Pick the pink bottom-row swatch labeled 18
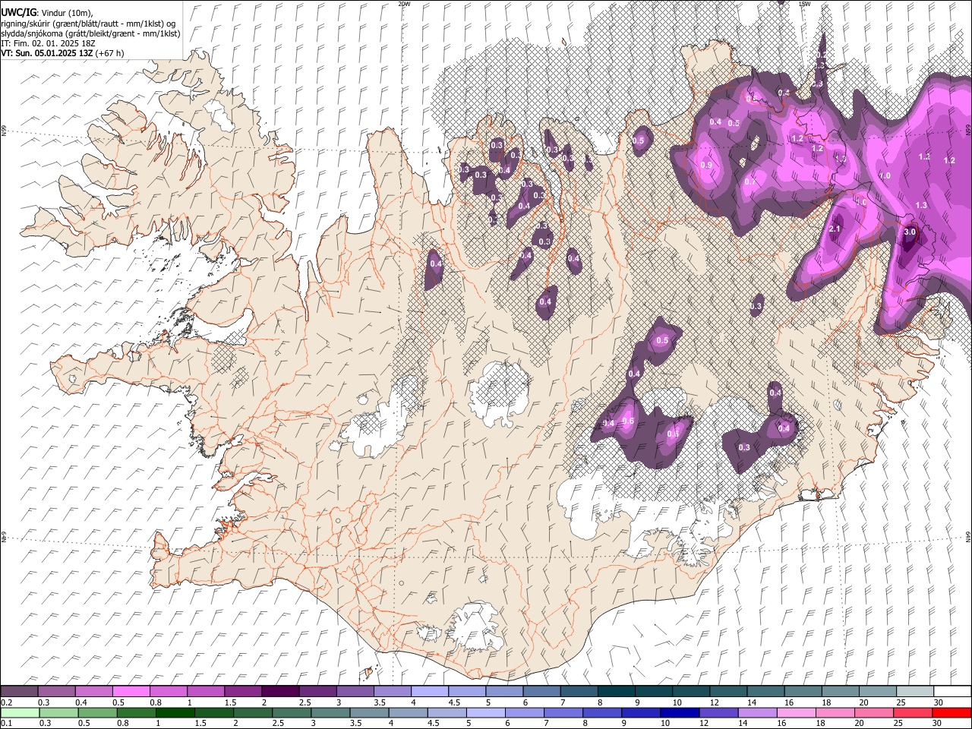This screenshot has height=729, width=972. [835, 713]
